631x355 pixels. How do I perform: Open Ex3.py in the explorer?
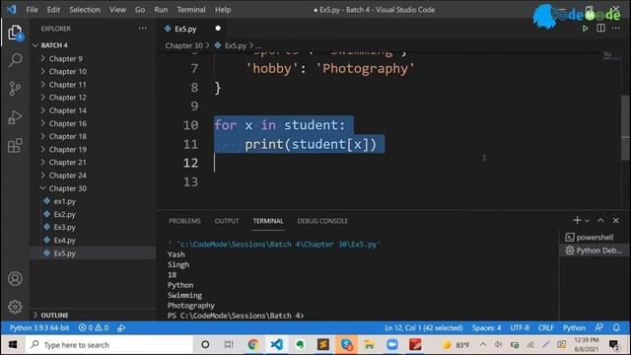pos(64,227)
